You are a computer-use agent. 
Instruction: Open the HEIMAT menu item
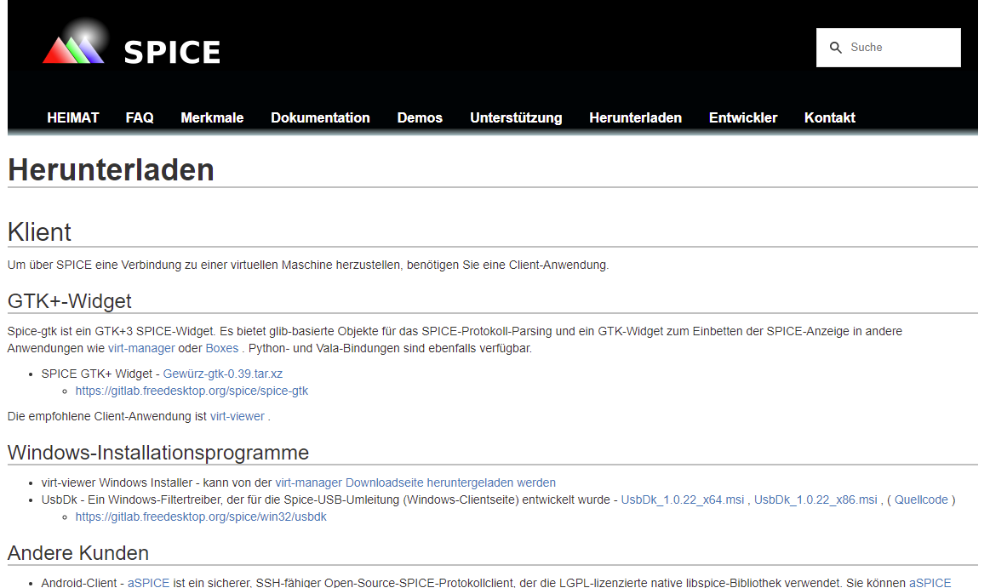72,118
